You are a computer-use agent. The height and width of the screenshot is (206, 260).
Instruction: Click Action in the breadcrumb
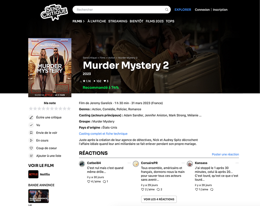(112, 58)
